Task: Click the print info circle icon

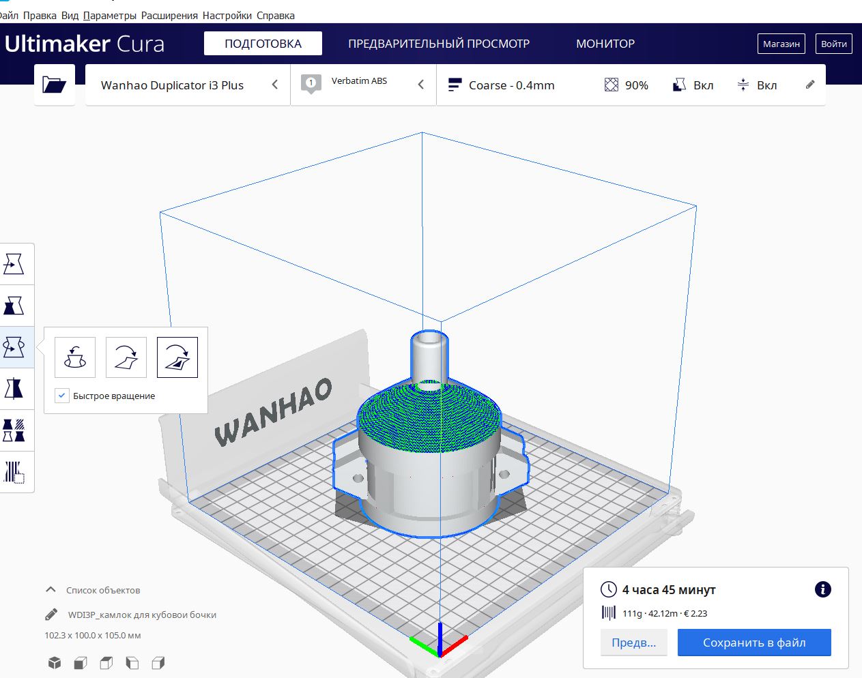Action: (x=823, y=589)
